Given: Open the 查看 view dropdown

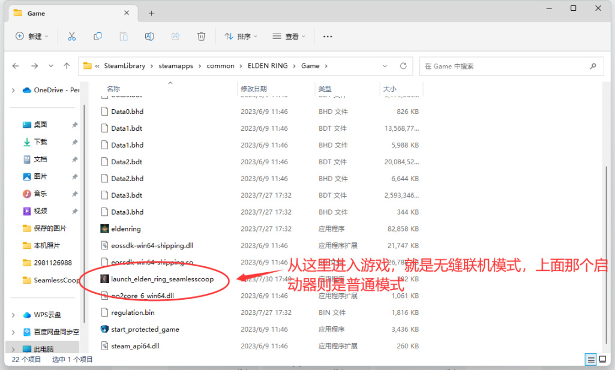Looking at the screenshot, I should click(x=288, y=36).
